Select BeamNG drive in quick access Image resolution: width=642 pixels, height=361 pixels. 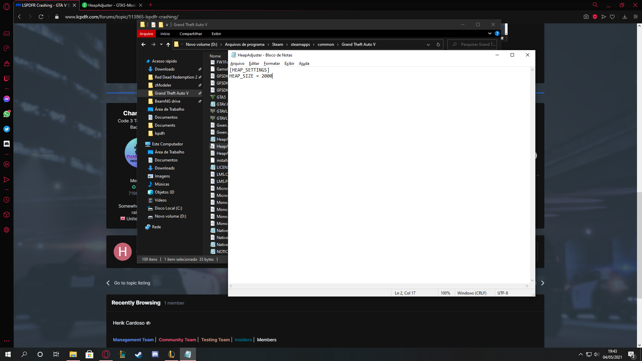click(x=167, y=101)
